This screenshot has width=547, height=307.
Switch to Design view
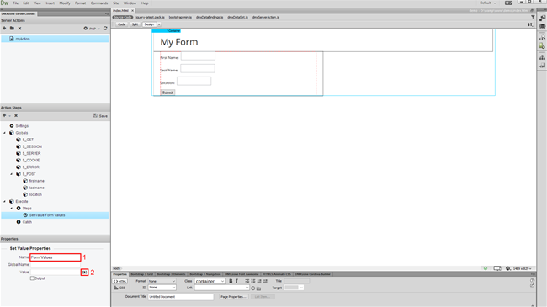tap(149, 24)
